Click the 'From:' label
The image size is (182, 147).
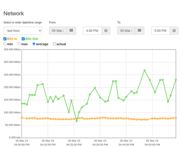52,23
